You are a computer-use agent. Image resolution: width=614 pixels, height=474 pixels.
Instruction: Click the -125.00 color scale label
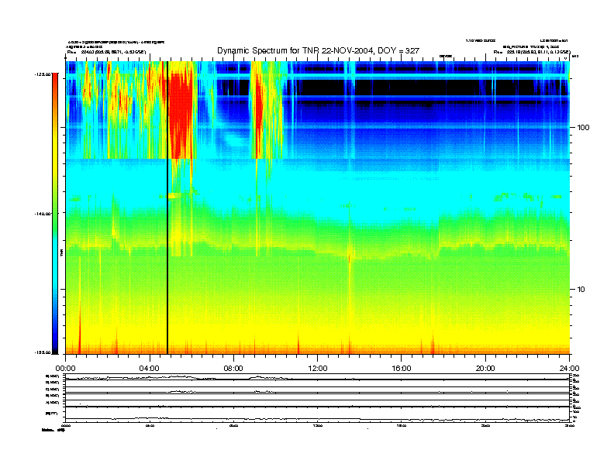[x=43, y=74]
